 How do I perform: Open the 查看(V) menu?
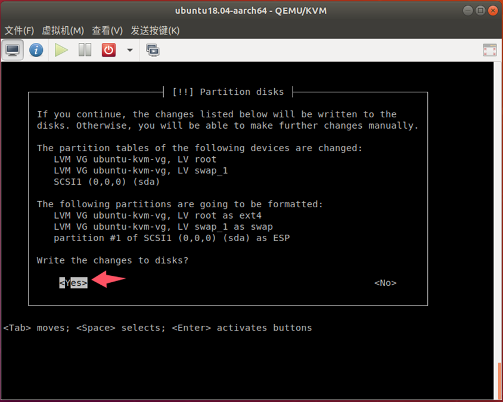click(x=107, y=31)
